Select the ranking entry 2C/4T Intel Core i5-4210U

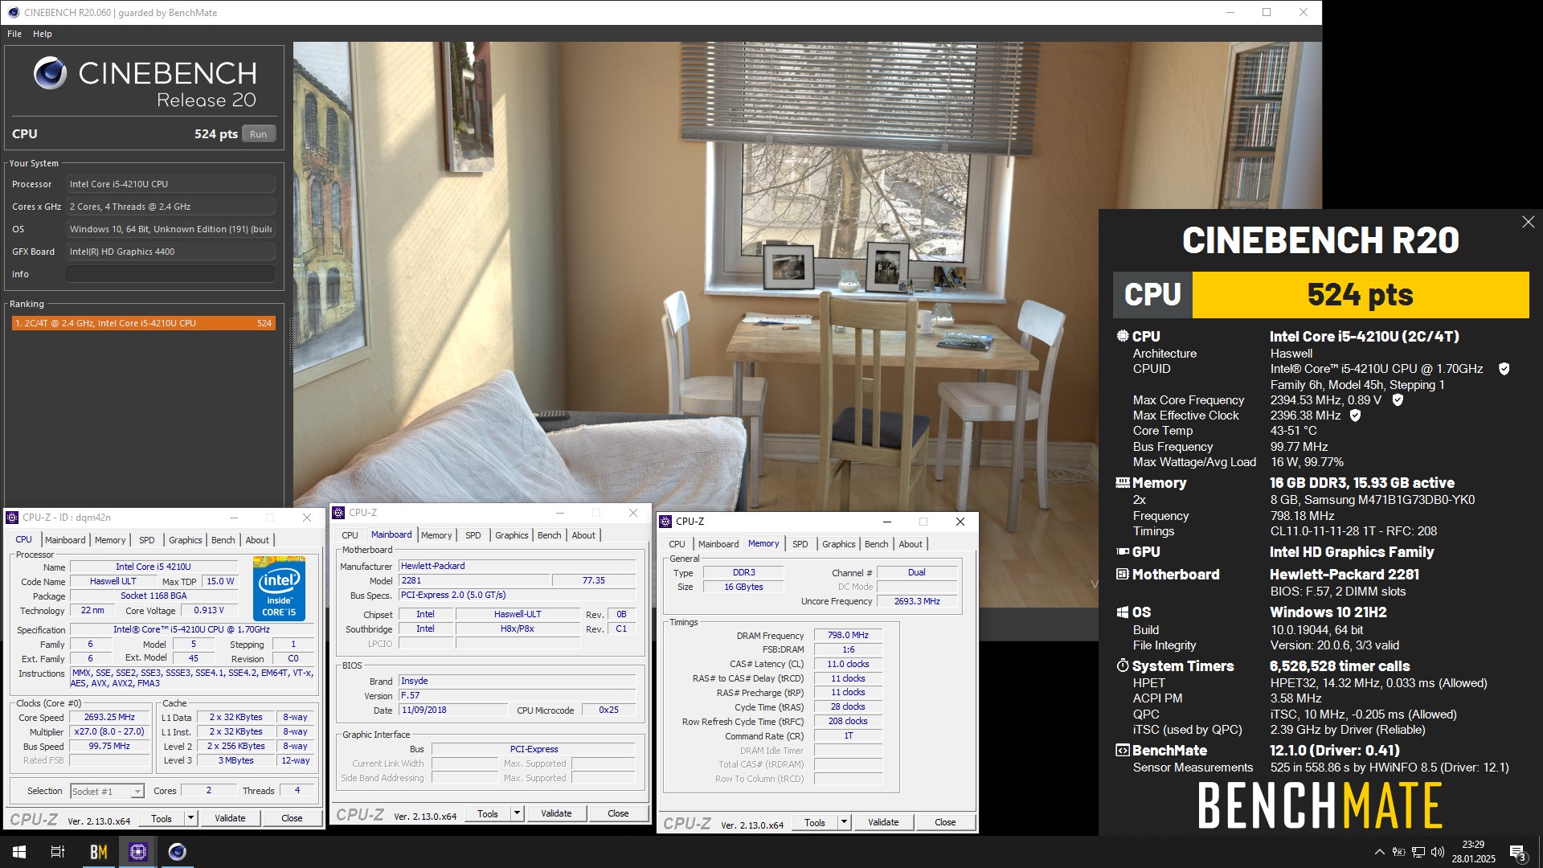(144, 323)
